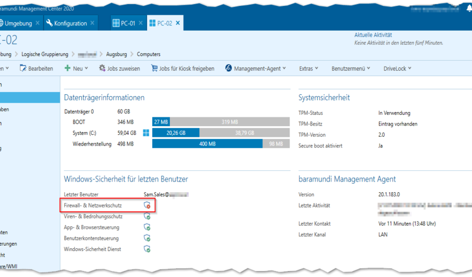Click the baramundi Management Agent heading

pos(347,179)
